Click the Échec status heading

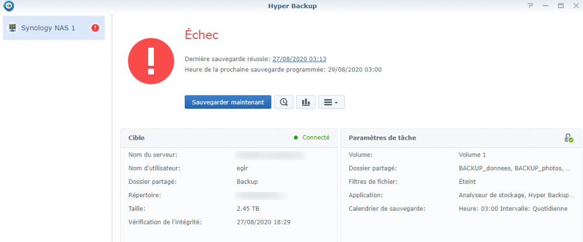(202, 35)
